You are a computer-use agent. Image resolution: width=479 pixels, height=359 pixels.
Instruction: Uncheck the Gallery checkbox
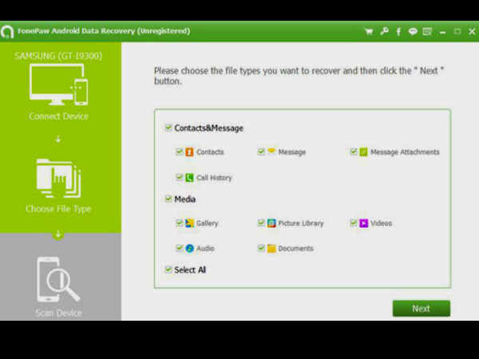point(180,223)
